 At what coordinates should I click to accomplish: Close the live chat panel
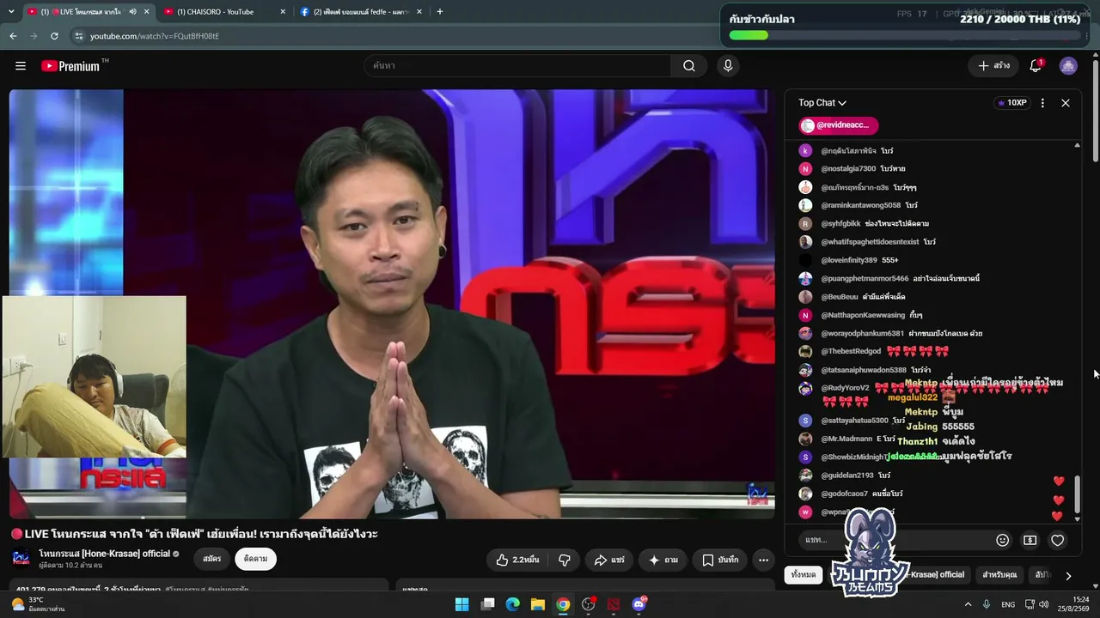pyautogui.click(x=1066, y=103)
